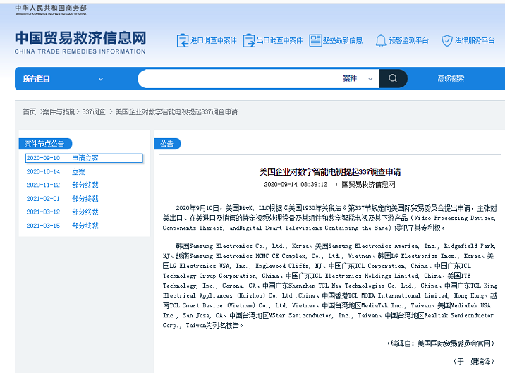Image resolution: width=505 pixels, height=373 pixels.
Task: Open 2021-03-15 部分终裁 entry
Action: pyautogui.click(x=62, y=226)
